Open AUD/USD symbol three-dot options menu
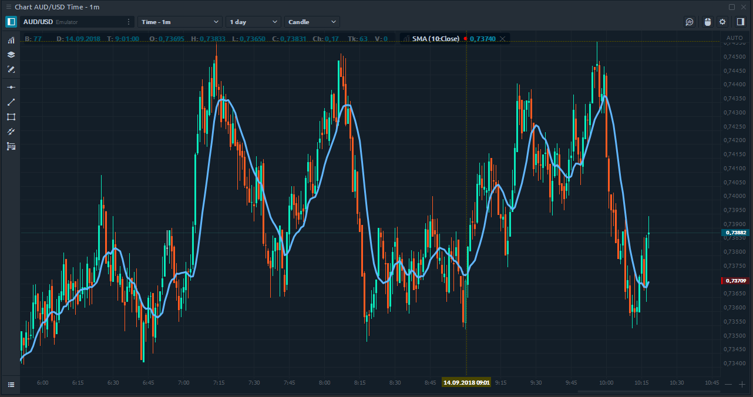 pos(129,22)
